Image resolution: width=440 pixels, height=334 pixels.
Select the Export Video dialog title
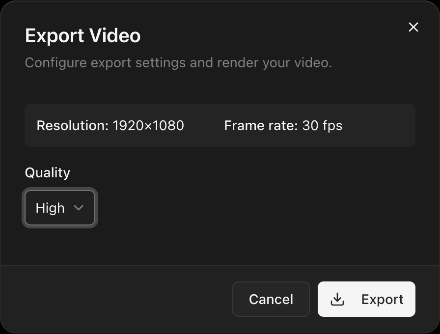click(82, 35)
